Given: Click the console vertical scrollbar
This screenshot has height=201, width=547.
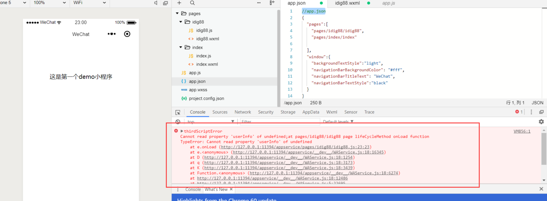Looking at the screenshot, I should (x=544, y=150).
